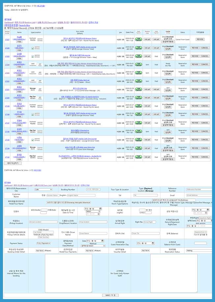
Task: Open Dashboard in navigation above the form
Action: [8, 185]
